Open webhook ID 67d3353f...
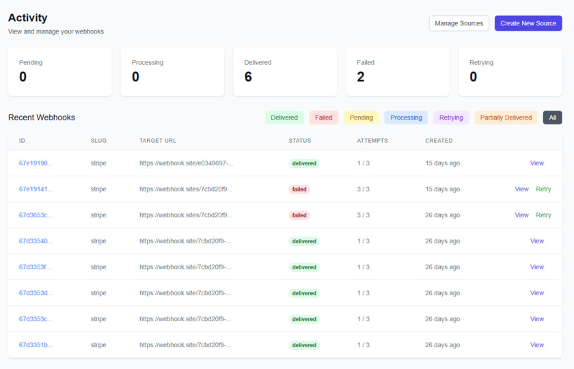The image size is (574, 369). click(36, 267)
